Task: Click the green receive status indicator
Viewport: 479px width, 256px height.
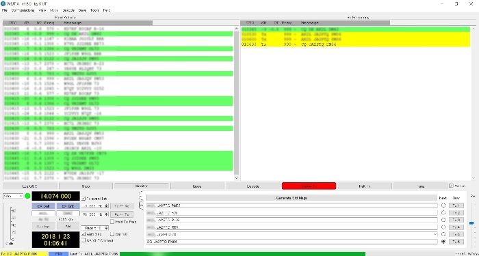Action: pos(27,196)
